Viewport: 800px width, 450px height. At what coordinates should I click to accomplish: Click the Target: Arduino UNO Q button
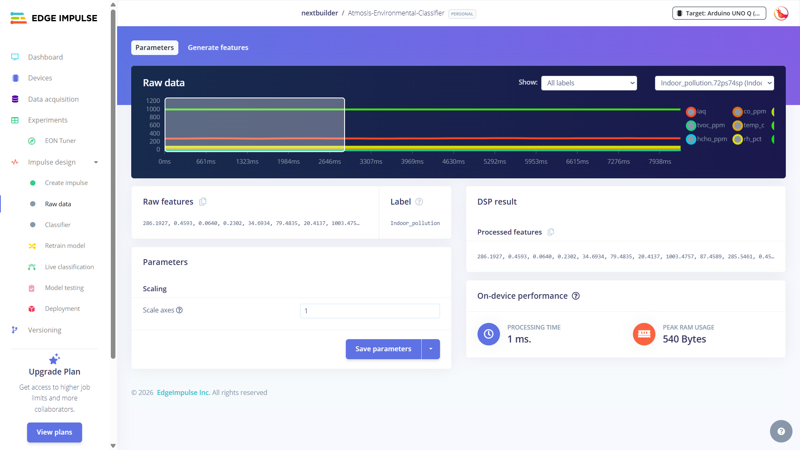[x=719, y=13]
